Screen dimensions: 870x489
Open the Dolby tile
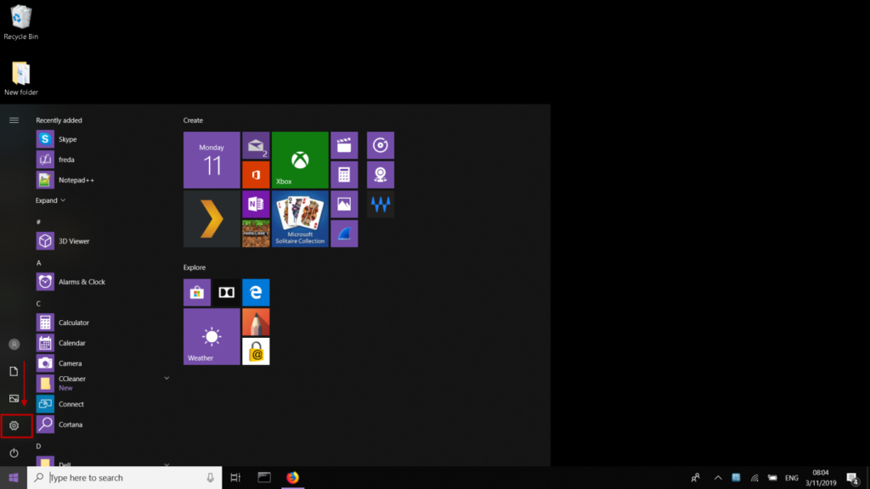(226, 292)
